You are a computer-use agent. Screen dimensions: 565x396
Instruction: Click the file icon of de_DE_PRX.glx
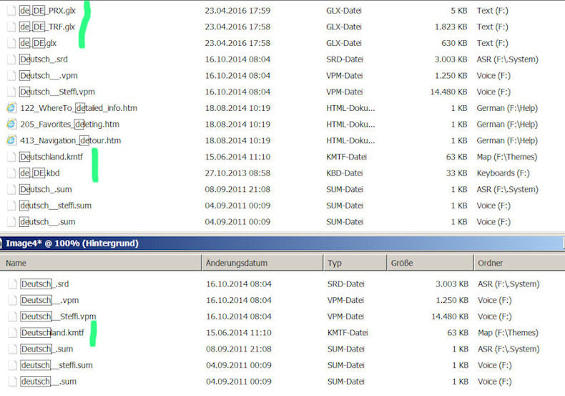[x=11, y=11]
